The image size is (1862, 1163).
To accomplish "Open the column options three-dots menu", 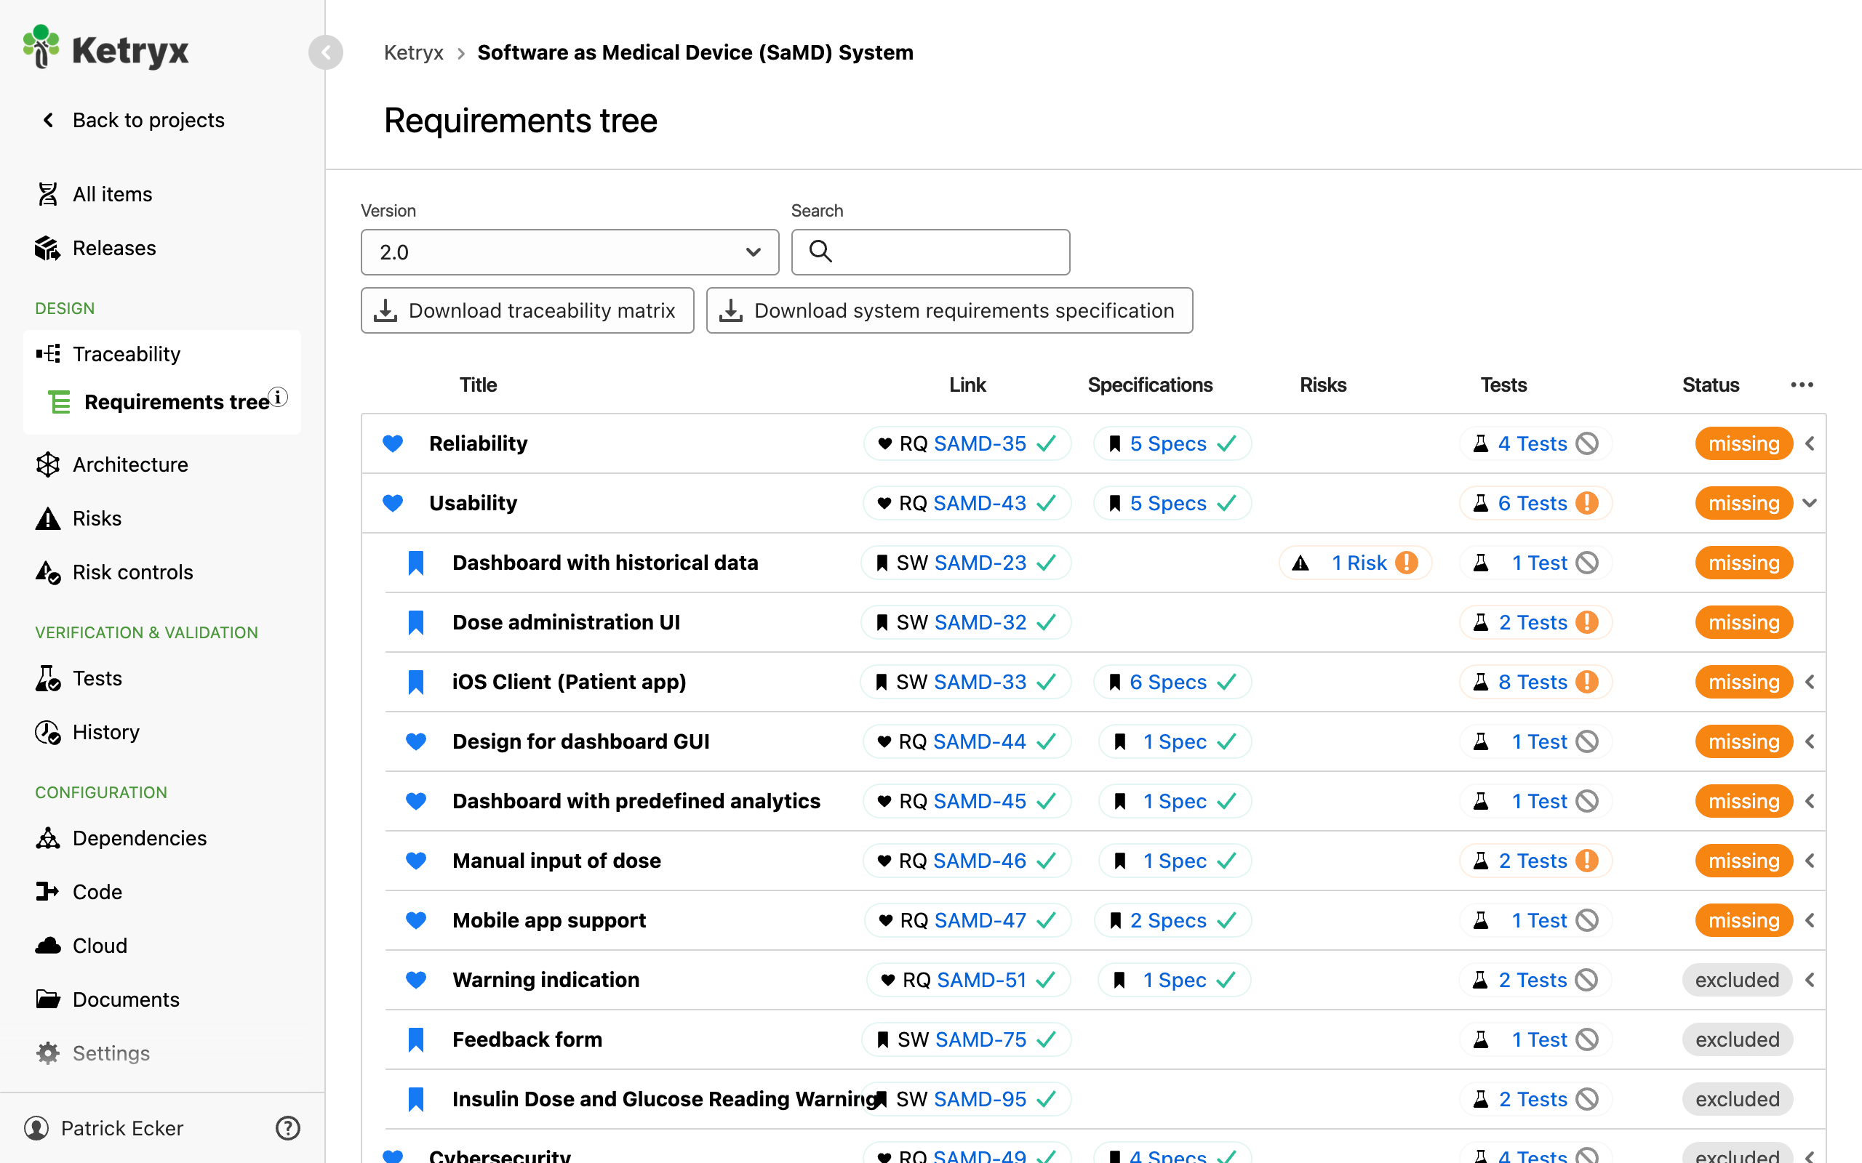I will tap(1801, 385).
